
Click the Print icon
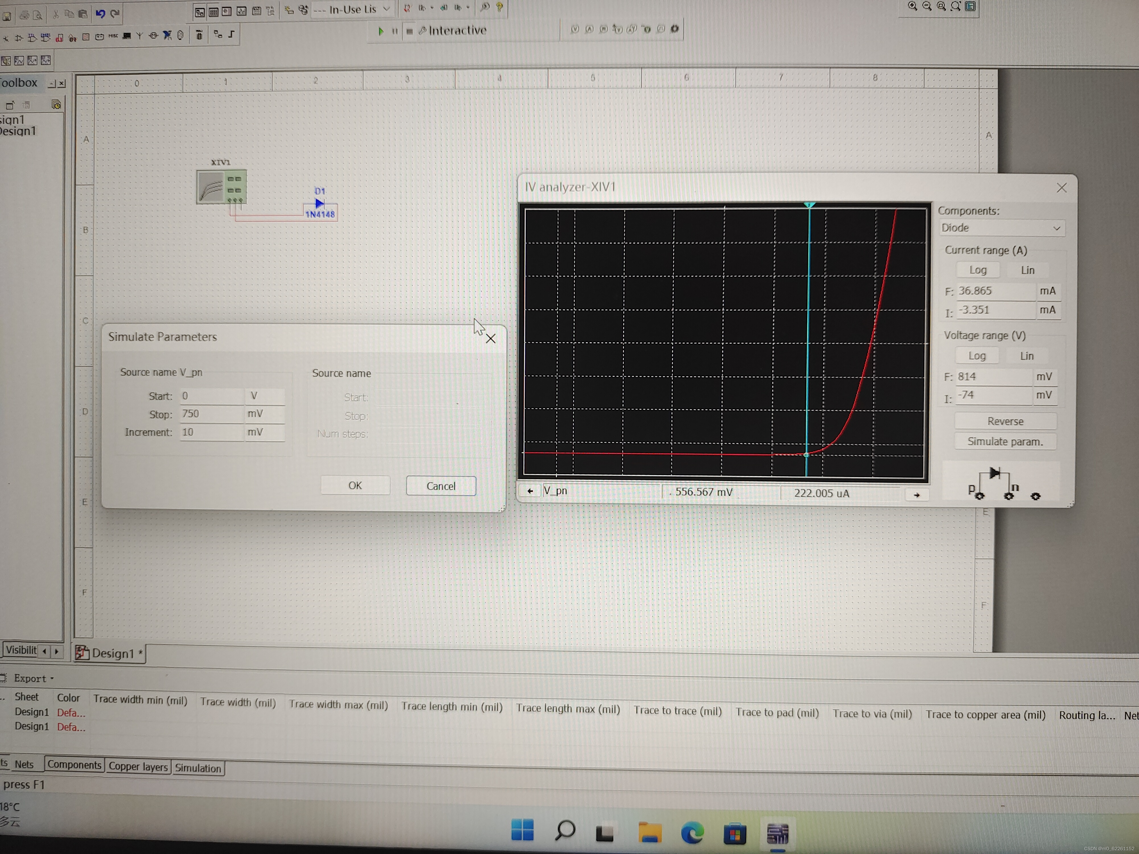24,15
